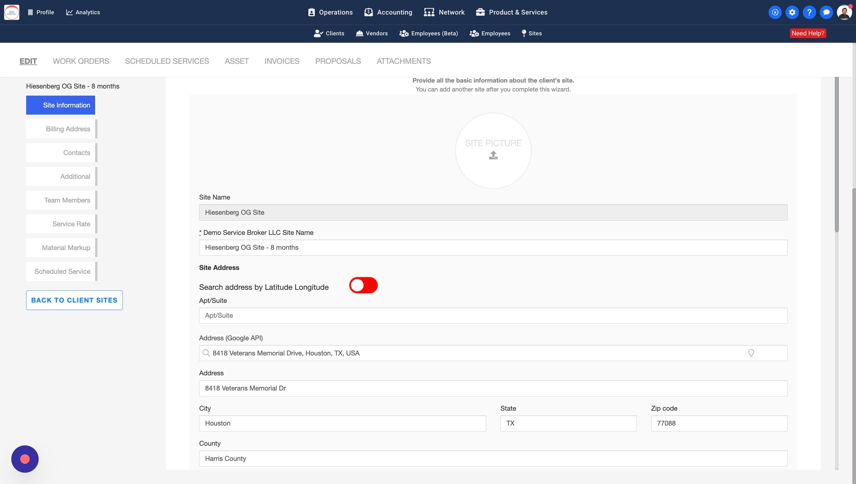Screen dimensions: 856x484
Task: Toggle Search address by Latitude Longitude
Action: tap(363, 285)
